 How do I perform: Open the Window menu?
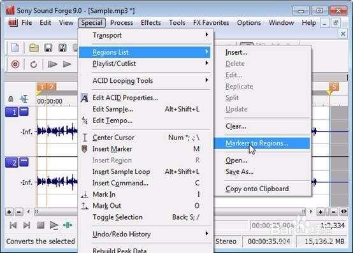coord(282,23)
